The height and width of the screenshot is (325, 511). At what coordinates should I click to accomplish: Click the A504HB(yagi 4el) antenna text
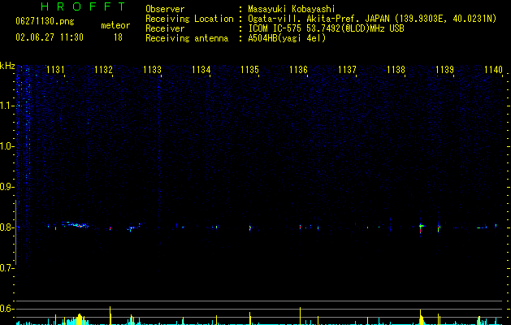287,38
